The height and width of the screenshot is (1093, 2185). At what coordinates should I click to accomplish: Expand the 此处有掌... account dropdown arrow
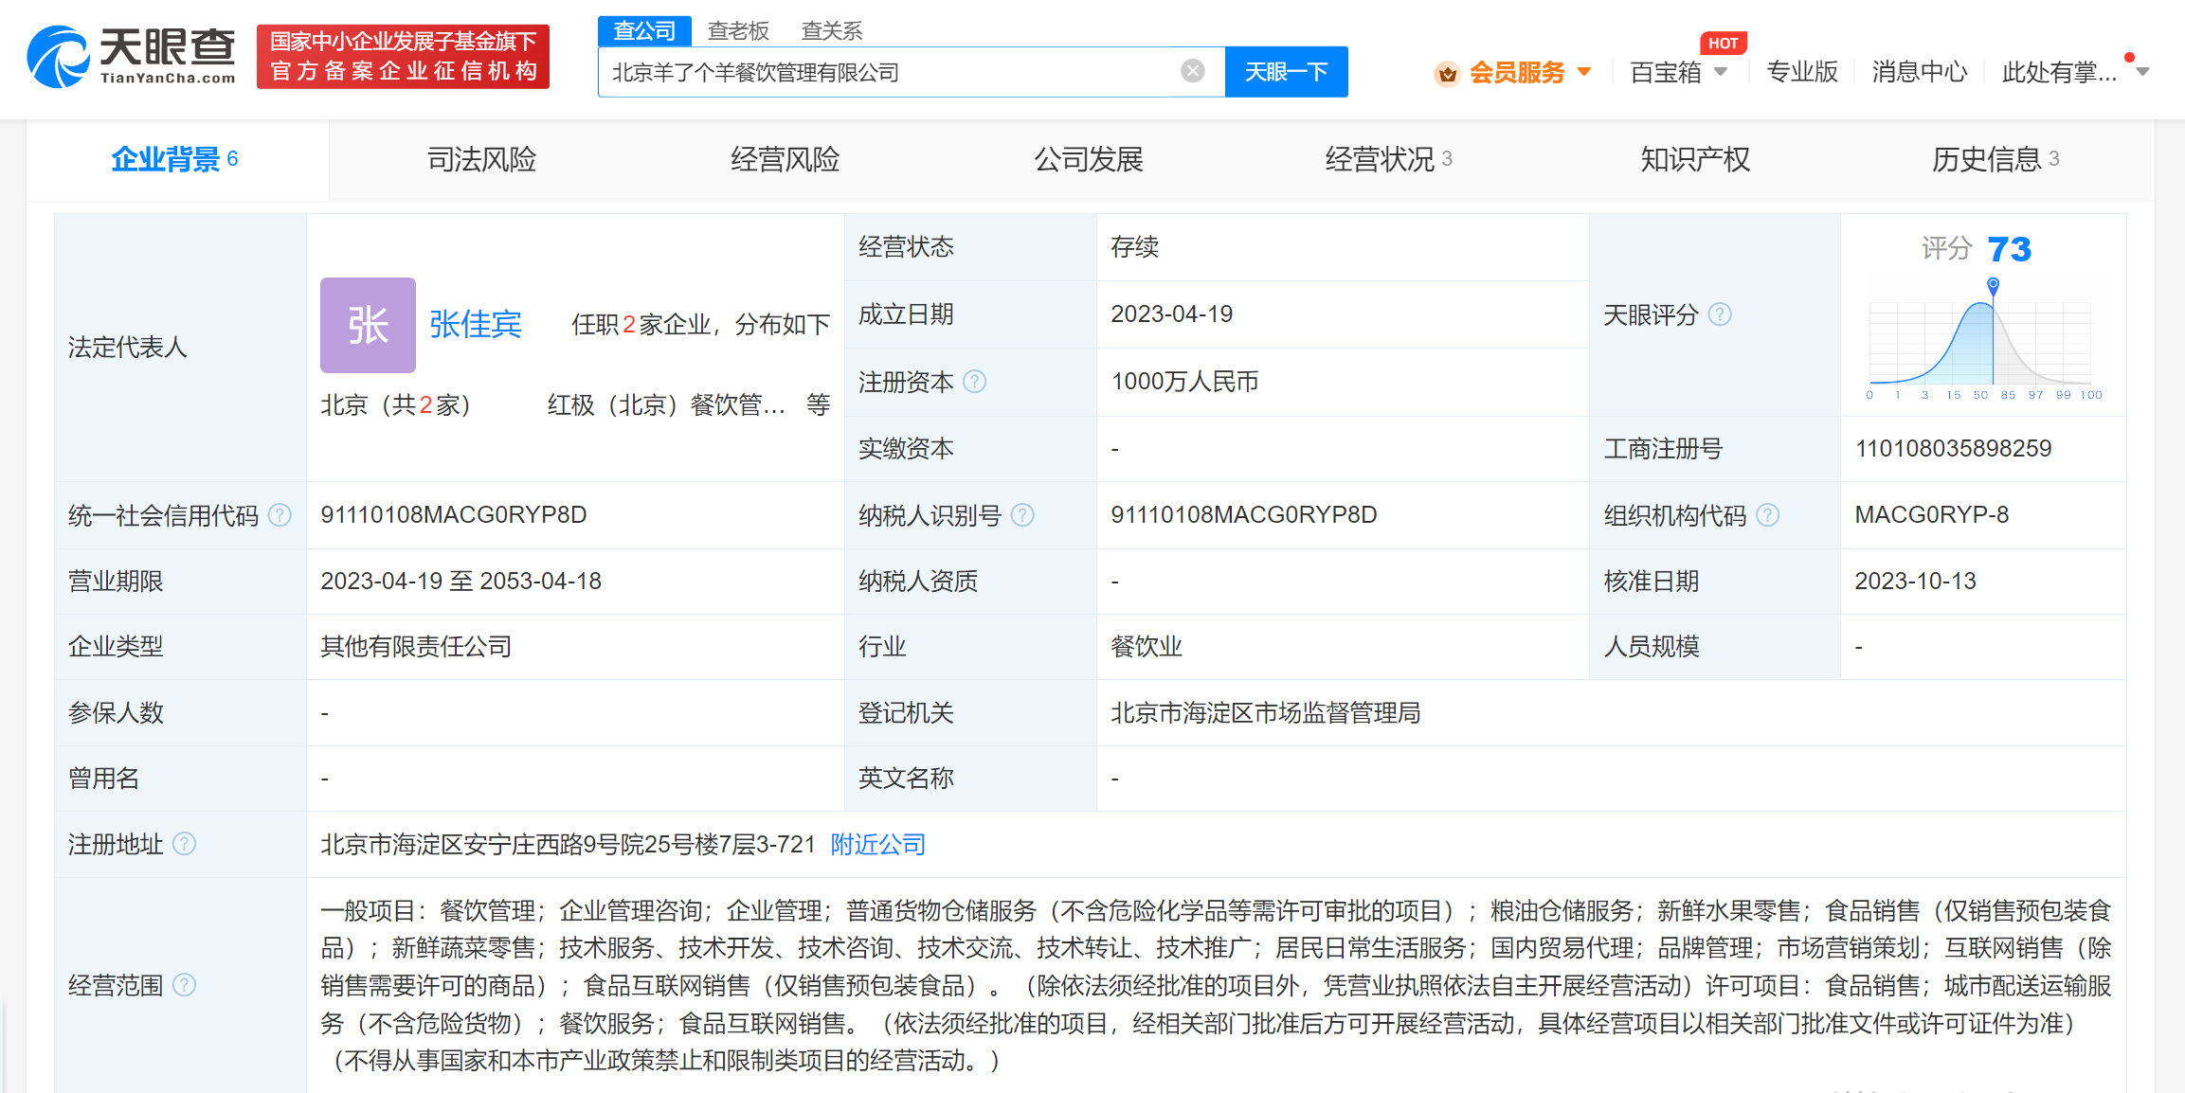2142,72
